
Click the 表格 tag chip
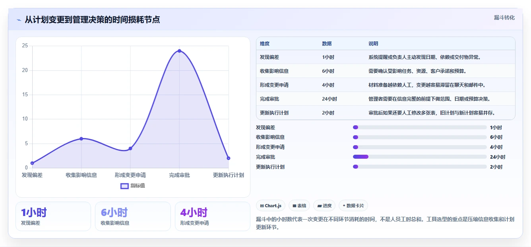(x=299, y=206)
